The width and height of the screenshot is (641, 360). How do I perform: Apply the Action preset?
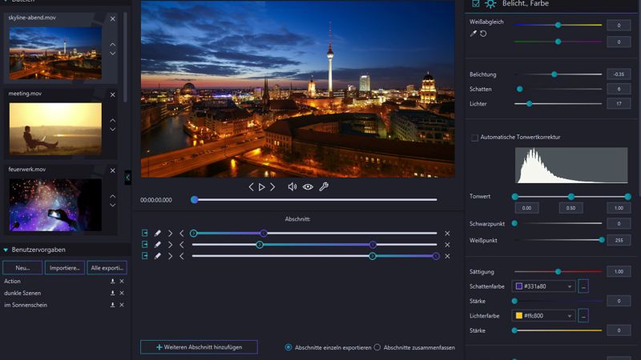[12, 282]
